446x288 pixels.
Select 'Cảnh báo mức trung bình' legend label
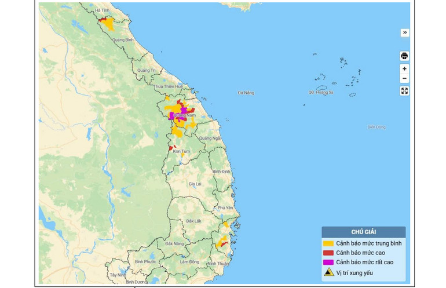point(368,243)
